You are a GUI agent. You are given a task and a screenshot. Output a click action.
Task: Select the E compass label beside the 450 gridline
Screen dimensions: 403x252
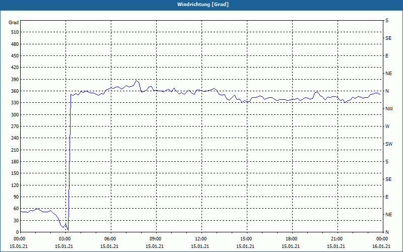click(387, 56)
